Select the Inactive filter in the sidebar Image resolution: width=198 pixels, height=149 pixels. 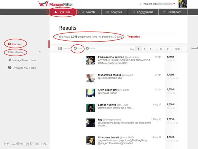14,44
